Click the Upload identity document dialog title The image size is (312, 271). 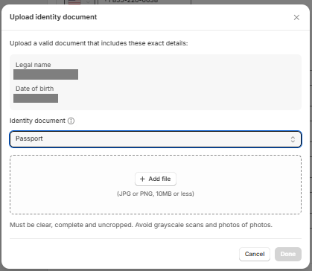click(x=54, y=17)
